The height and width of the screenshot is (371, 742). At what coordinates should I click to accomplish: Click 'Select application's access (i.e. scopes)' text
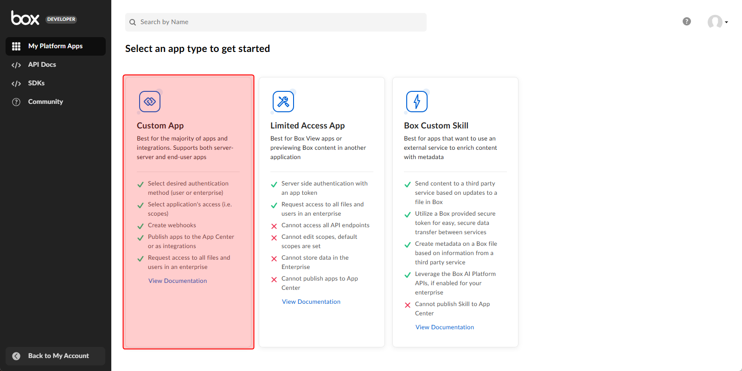190,209
